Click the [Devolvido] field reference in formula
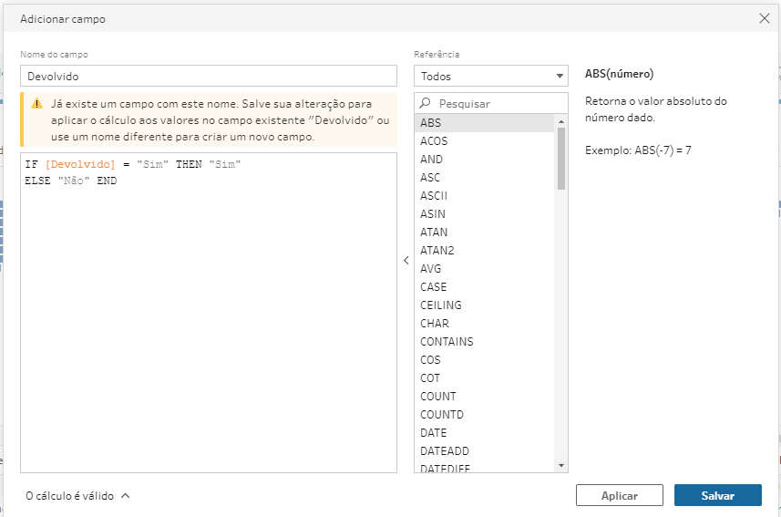Viewport: 781px width, 517px height. tap(80, 164)
